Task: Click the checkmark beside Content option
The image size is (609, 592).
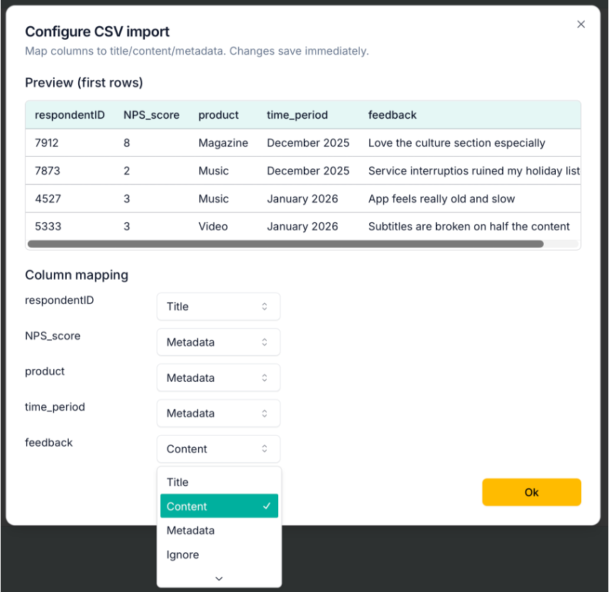Action: (x=266, y=506)
